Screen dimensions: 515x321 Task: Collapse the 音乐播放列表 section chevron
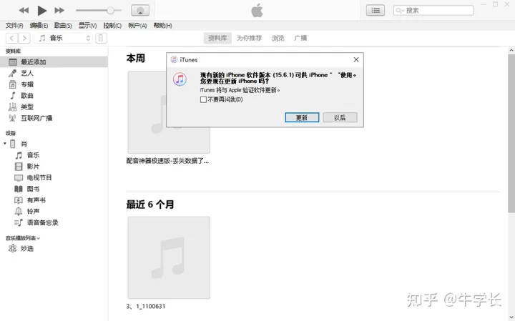pyautogui.click(x=39, y=239)
